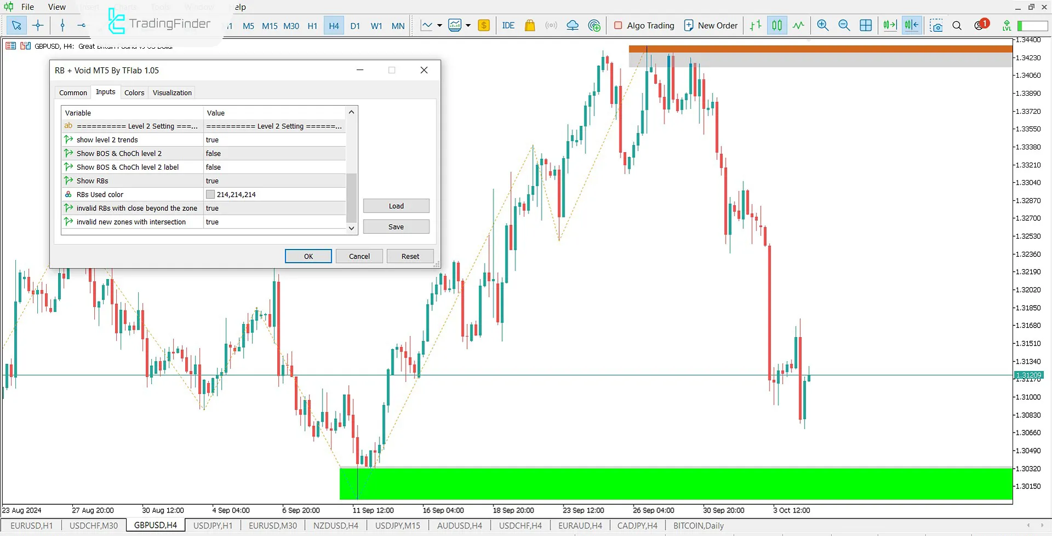Viewport: 1052px width, 536px height.
Task: Open the MetaEditor IDE
Action: (x=508, y=25)
